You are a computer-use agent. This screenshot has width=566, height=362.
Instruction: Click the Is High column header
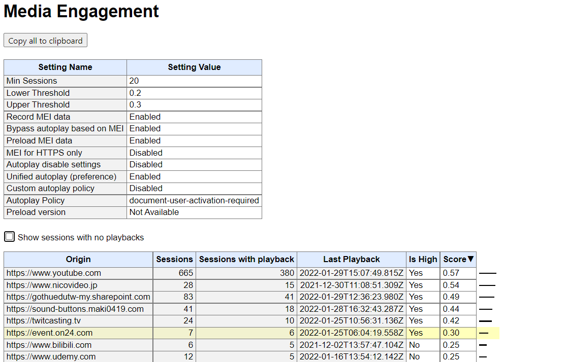(423, 259)
